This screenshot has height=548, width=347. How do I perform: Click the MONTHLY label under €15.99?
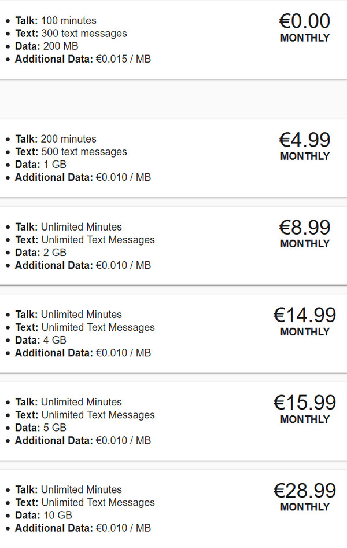[x=305, y=419]
